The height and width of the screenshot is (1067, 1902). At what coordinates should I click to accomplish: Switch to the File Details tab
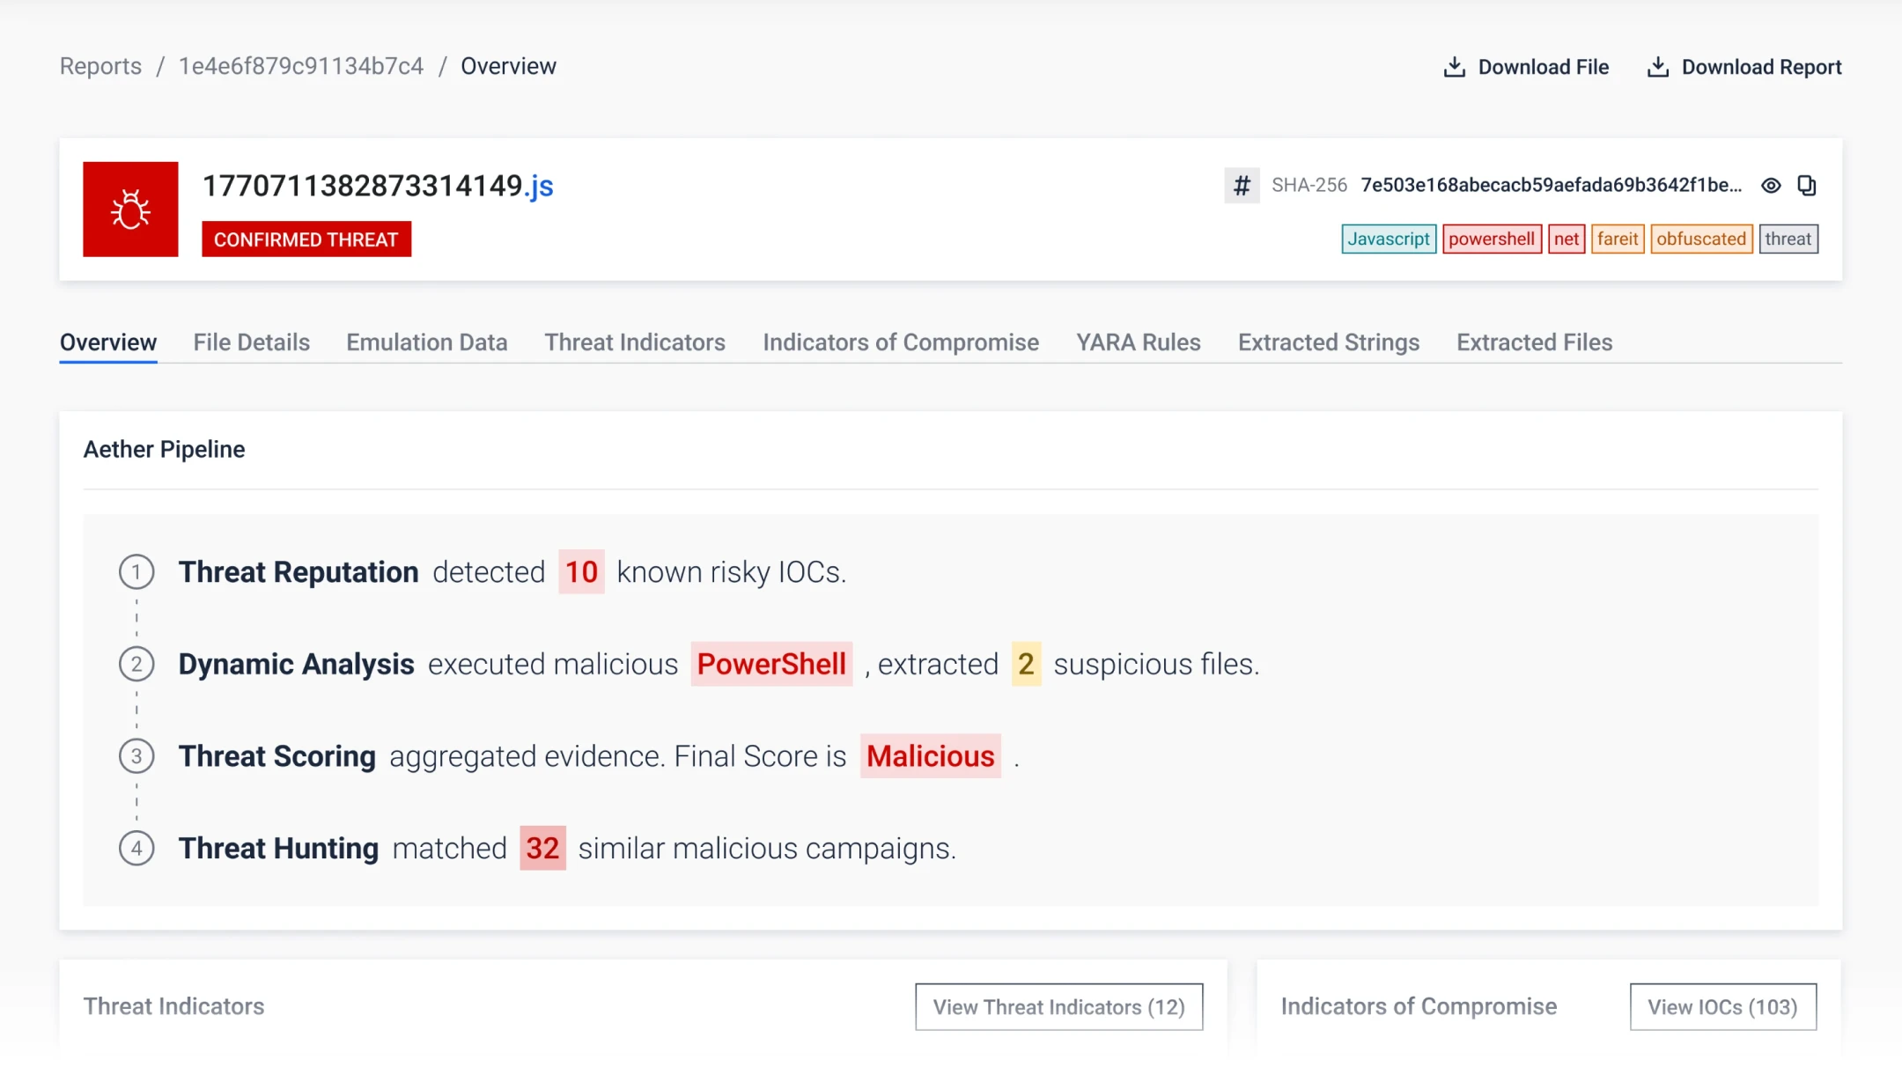tap(251, 342)
